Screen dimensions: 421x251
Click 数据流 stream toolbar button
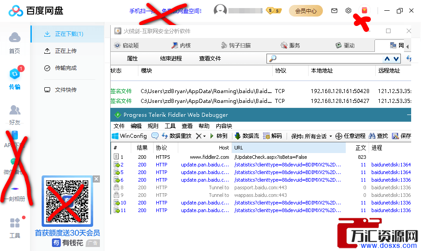click(x=247, y=136)
